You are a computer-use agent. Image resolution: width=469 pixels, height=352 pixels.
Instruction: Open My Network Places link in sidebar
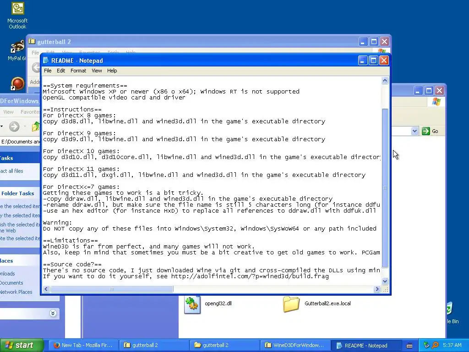pos(16,292)
